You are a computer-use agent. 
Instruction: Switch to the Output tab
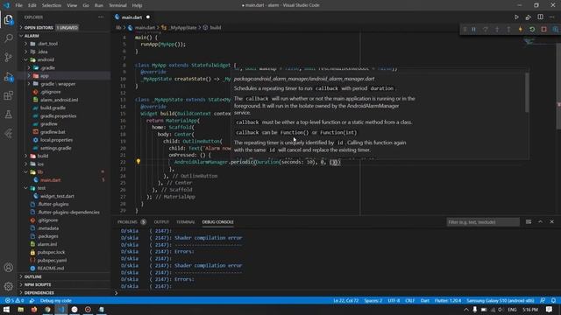click(161, 221)
